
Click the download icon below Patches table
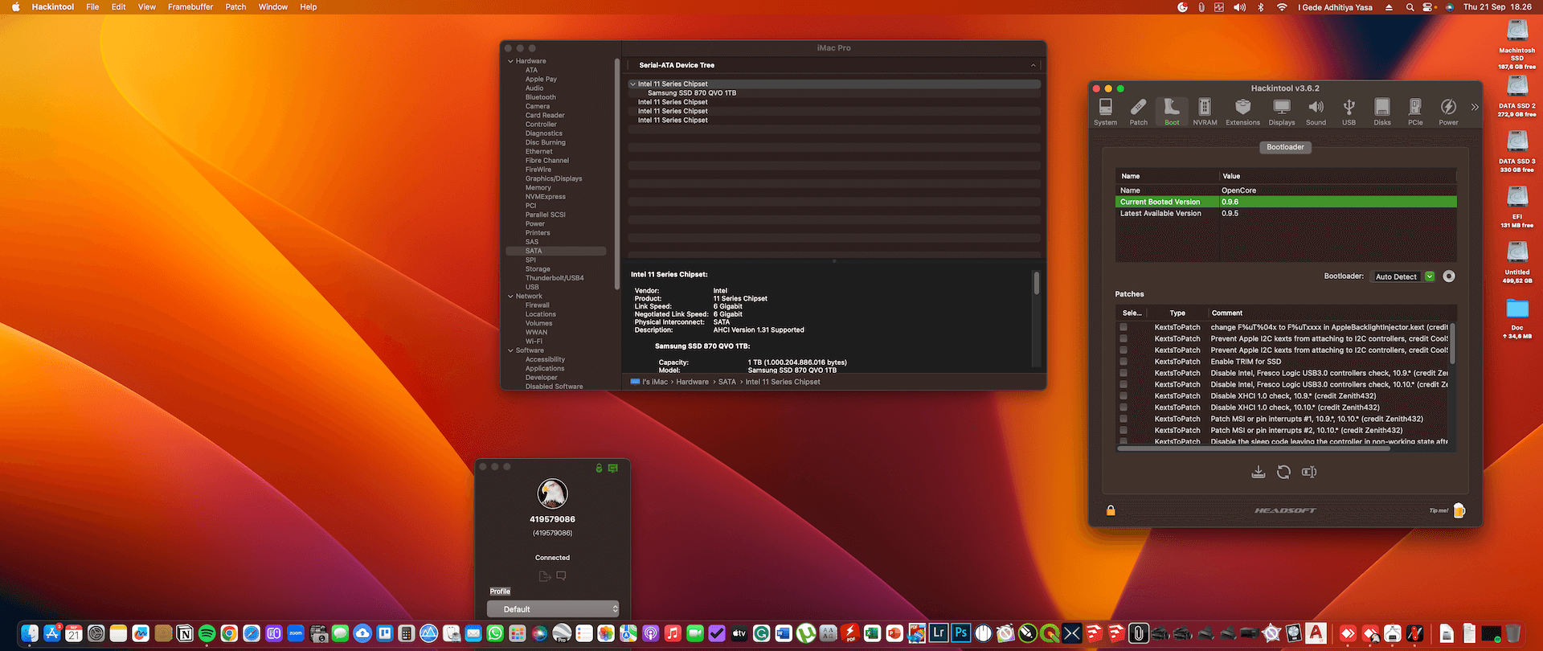1259,472
